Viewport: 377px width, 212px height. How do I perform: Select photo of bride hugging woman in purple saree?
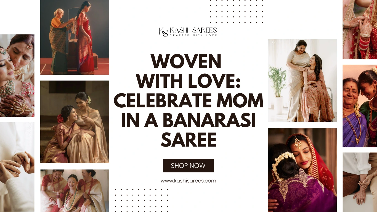(302, 170)
